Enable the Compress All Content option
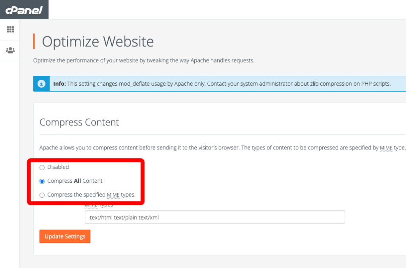Image resolution: width=406 pixels, height=268 pixels. 42,181
